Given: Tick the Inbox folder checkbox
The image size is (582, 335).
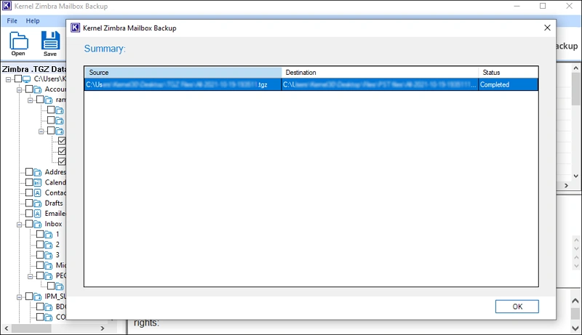Looking at the screenshot, I should 29,224.
